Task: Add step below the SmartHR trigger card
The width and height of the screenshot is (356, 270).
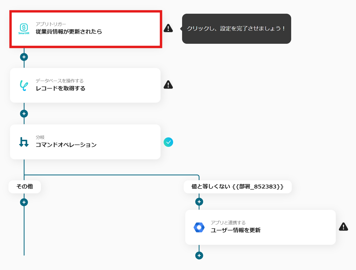Action: pyautogui.click(x=24, y=57)
